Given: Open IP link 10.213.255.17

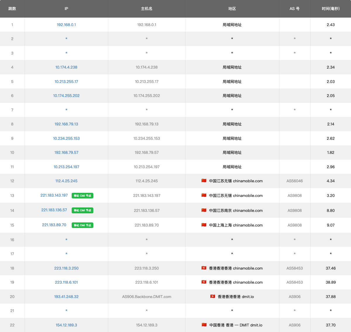Looking at the screenshot, I should click(66, 81).
